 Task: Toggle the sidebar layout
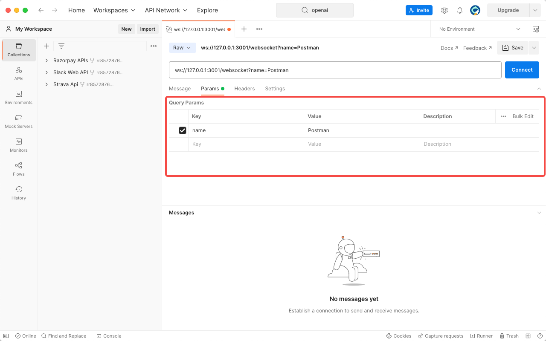point(6,336)
